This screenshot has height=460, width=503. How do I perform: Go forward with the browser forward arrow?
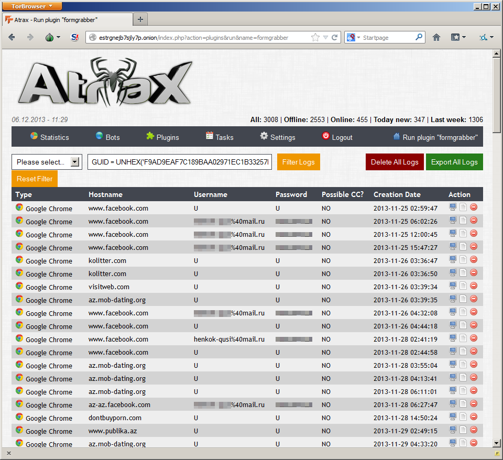30,38
